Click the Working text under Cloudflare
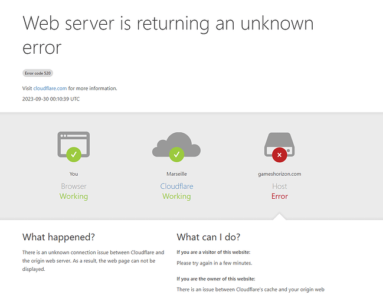The image size is (383, 295). coord(176,196)
